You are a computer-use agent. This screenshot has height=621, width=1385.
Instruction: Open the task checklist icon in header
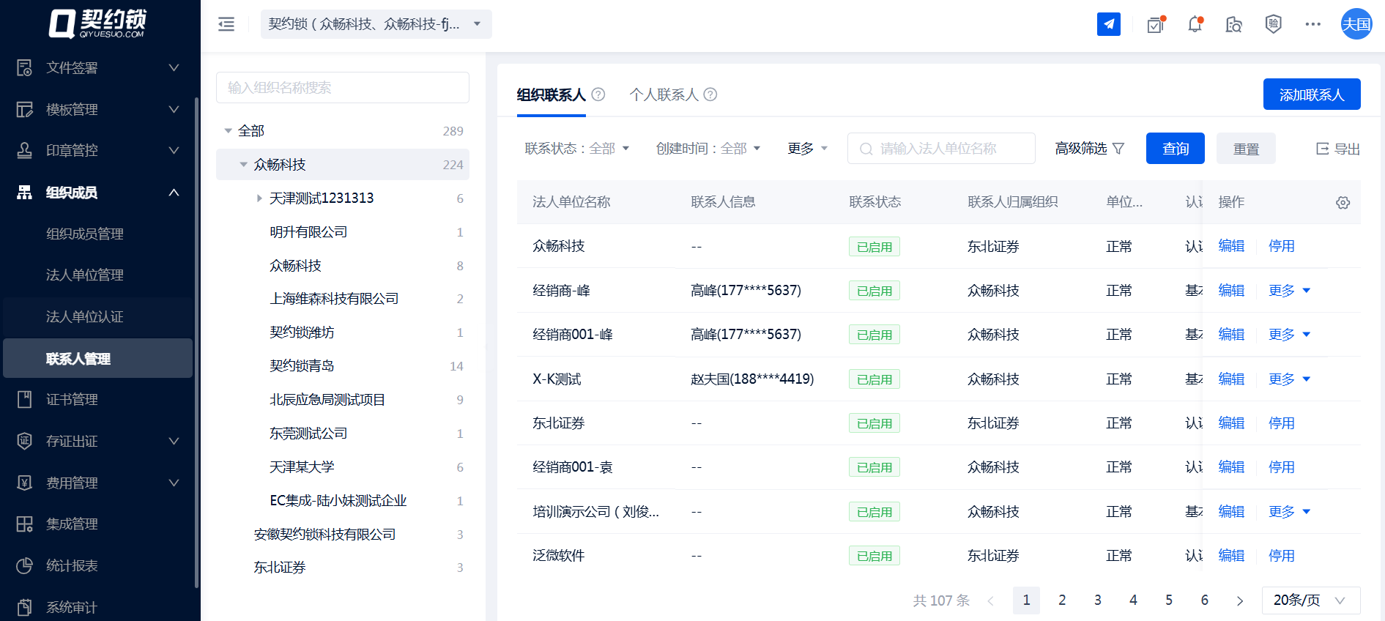click(1156, 25)
